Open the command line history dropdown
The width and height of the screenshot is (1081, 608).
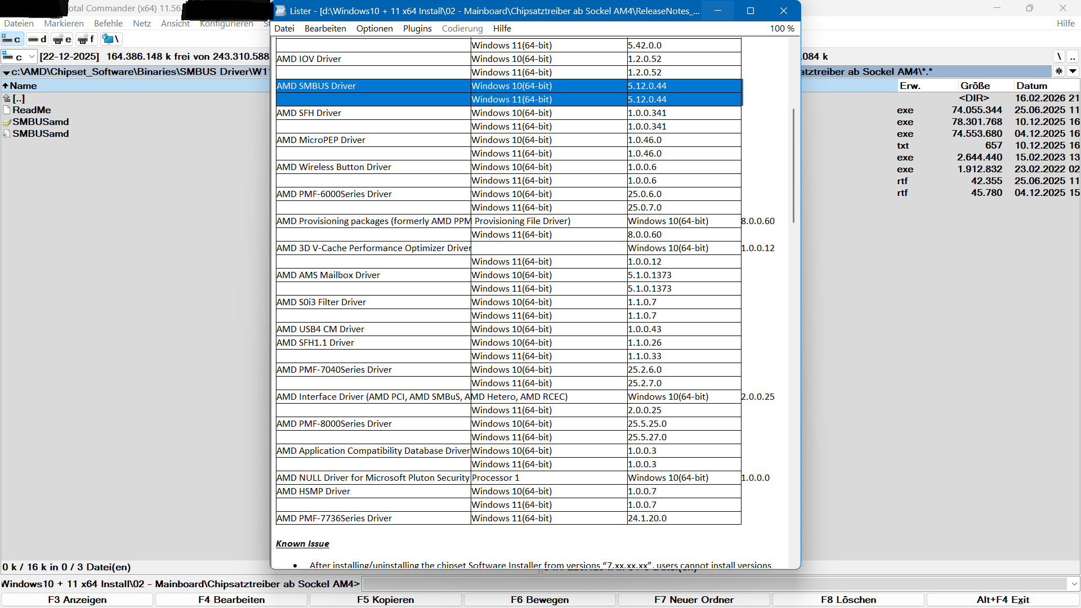[x=1074, y=584]
